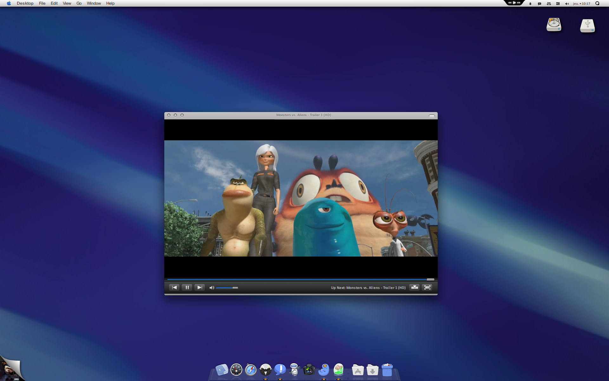This screenshot has height=381, width=609.
Task: Enter fullscreen using the player's fullscreen button
Action: [427, 287]
